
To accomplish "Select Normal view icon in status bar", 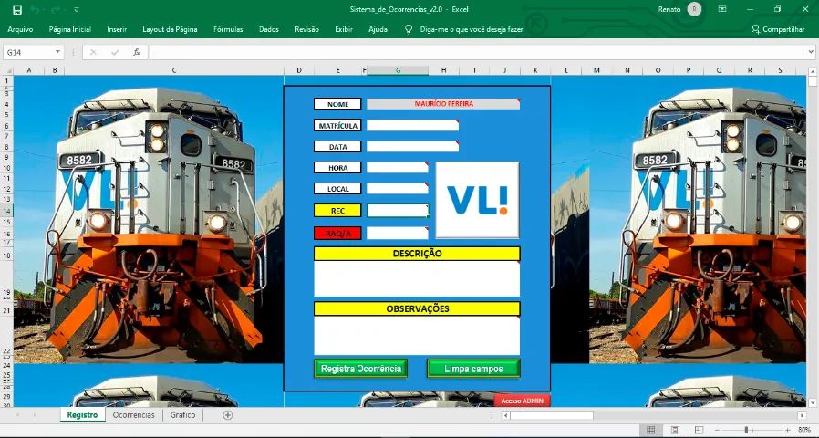I will tap(650, 430).
